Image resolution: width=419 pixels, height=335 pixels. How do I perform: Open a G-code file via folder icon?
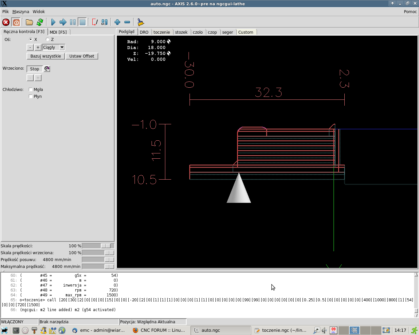coord(29,22)
